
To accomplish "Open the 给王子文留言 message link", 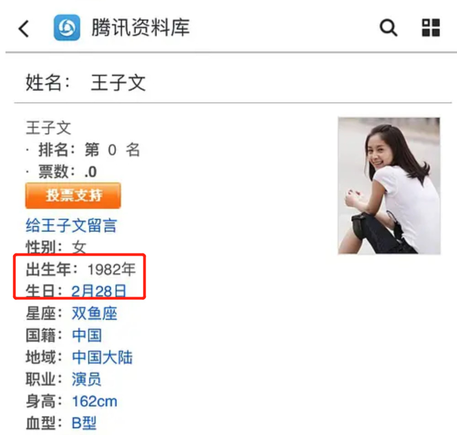I will [x=71, y=226].
